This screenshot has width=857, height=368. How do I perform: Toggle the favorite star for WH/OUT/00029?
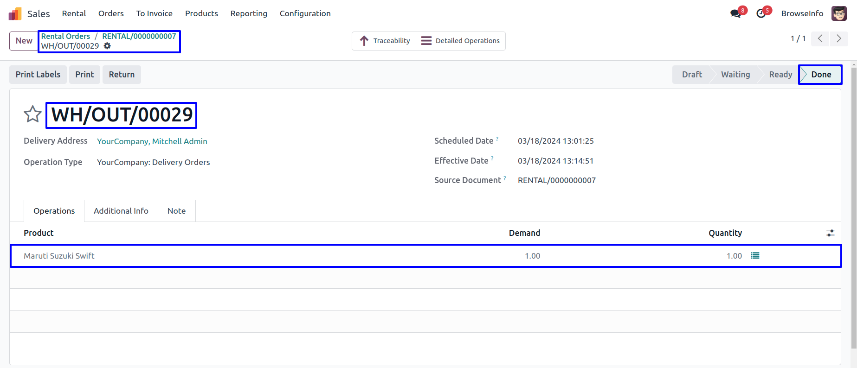32,114
